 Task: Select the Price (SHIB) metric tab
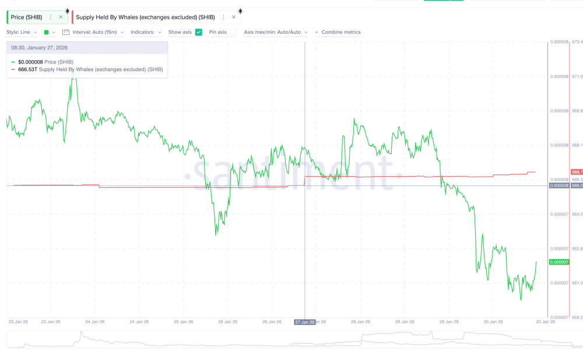click(26, 17)
